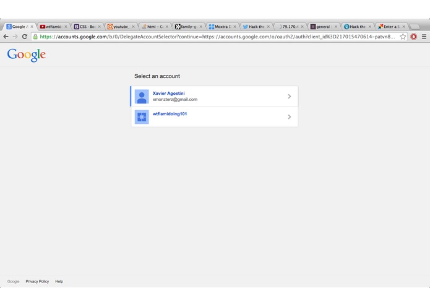The width and height of the screenshot is (430, 306).
Task: Switch to the wtfiamid YouTube tab
Action: (53, 27)
